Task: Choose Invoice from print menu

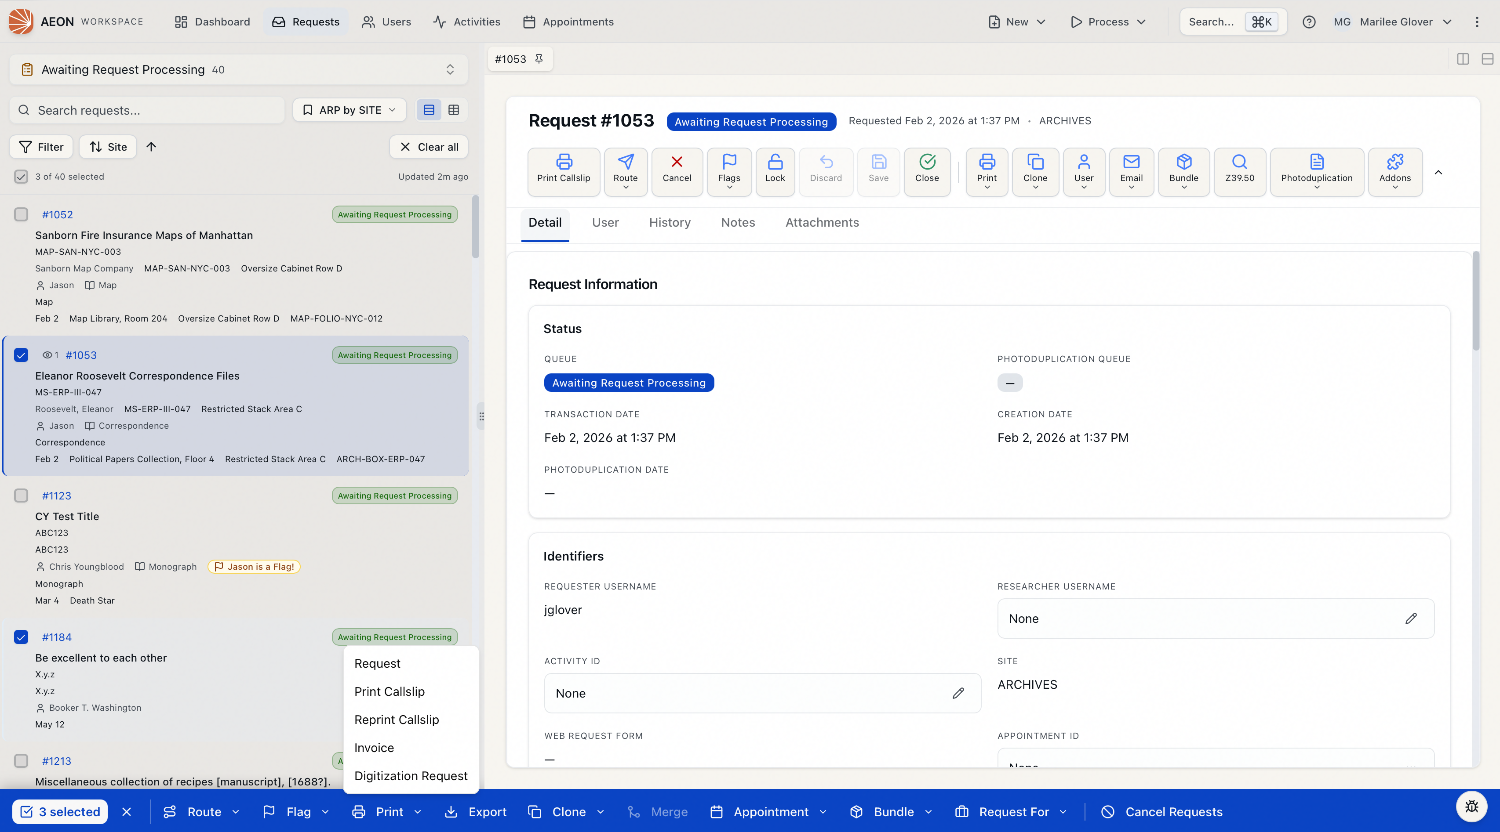Action: coord(411,748)
